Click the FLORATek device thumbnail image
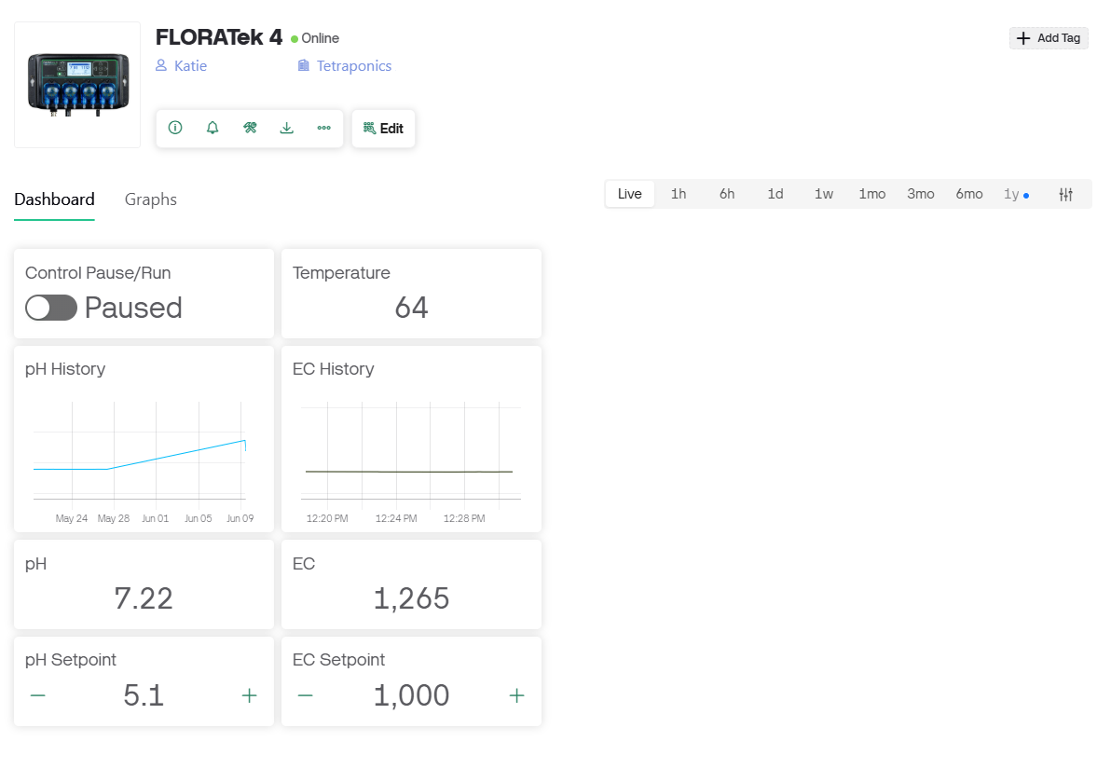Screen dimensions: 1097x769 coord(77,85)
